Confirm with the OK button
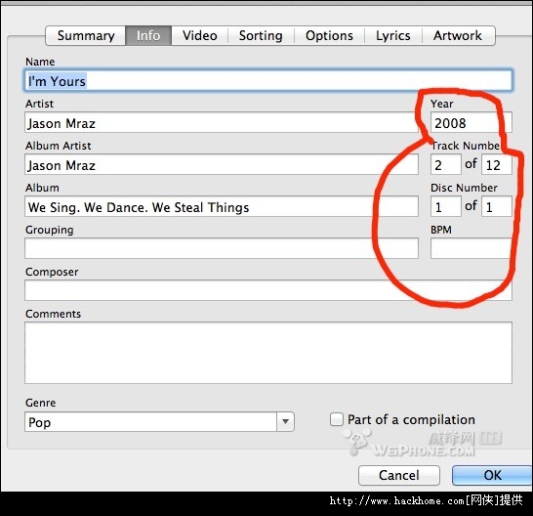 pos(493,475)
